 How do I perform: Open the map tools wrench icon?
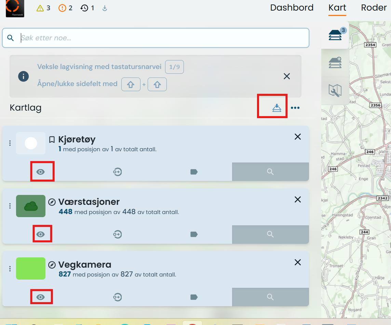[x=335, y=90]
